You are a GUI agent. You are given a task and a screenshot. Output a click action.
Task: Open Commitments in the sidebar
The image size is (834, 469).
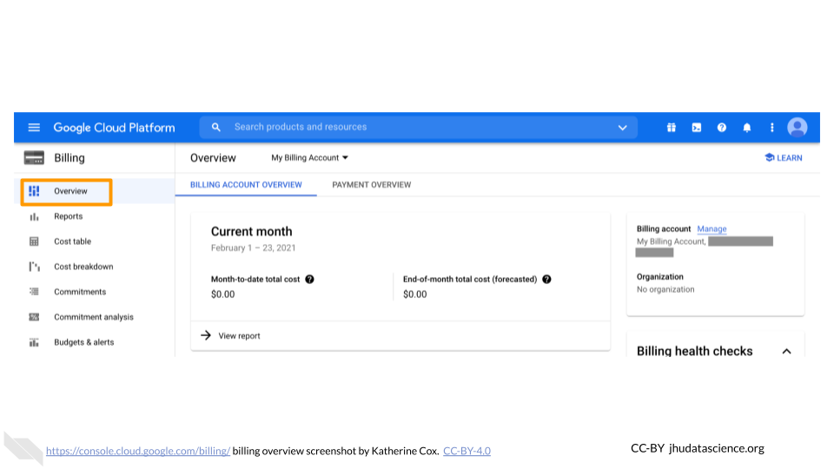80,292
